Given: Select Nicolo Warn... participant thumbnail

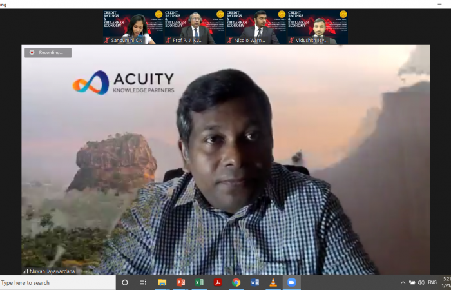Looking at the screenshot, I should 256,26.
